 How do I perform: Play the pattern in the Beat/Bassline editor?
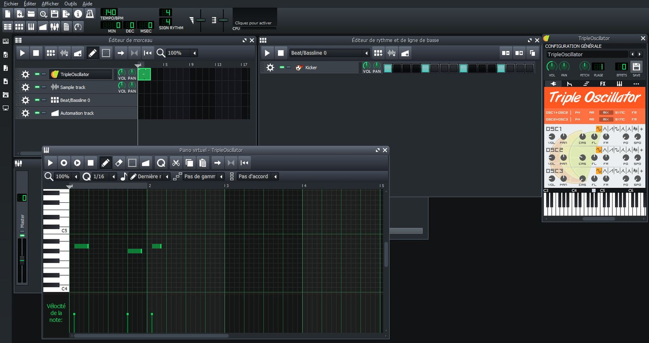(267, 53)
